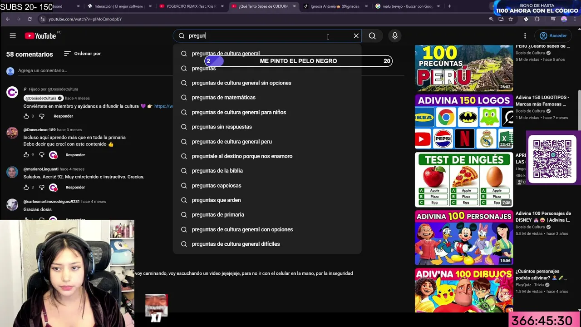
Task: Dislike the pinned DosisdeCultura comment
Action: tap(42, 116)
